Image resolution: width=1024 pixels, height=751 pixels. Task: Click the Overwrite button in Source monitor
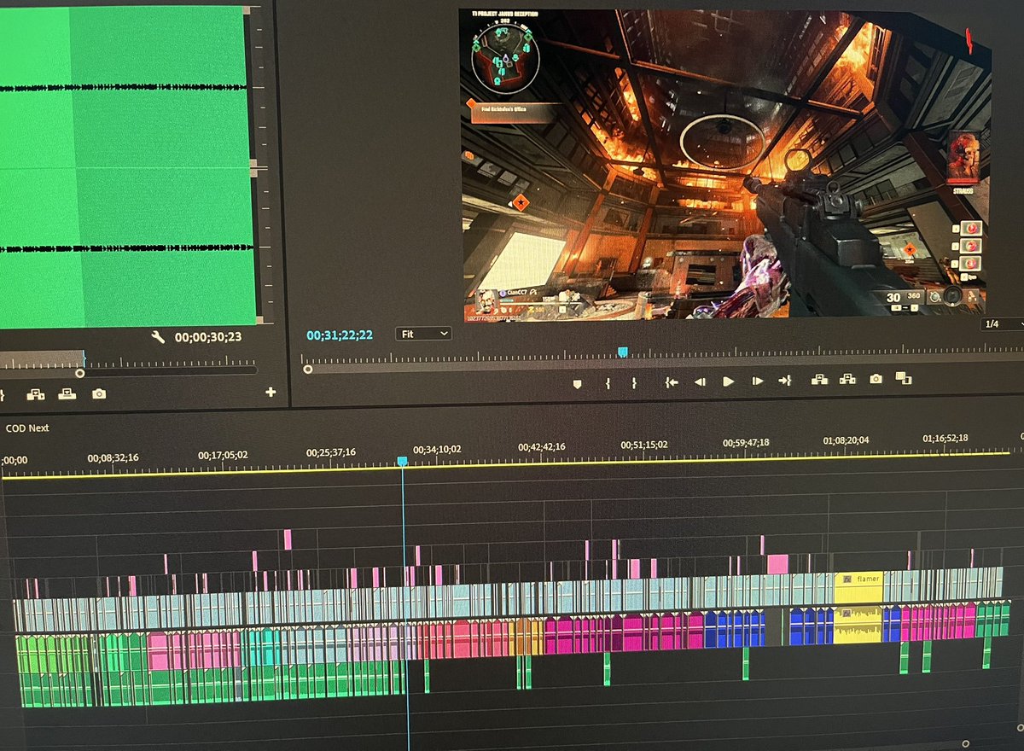(67, 394)
